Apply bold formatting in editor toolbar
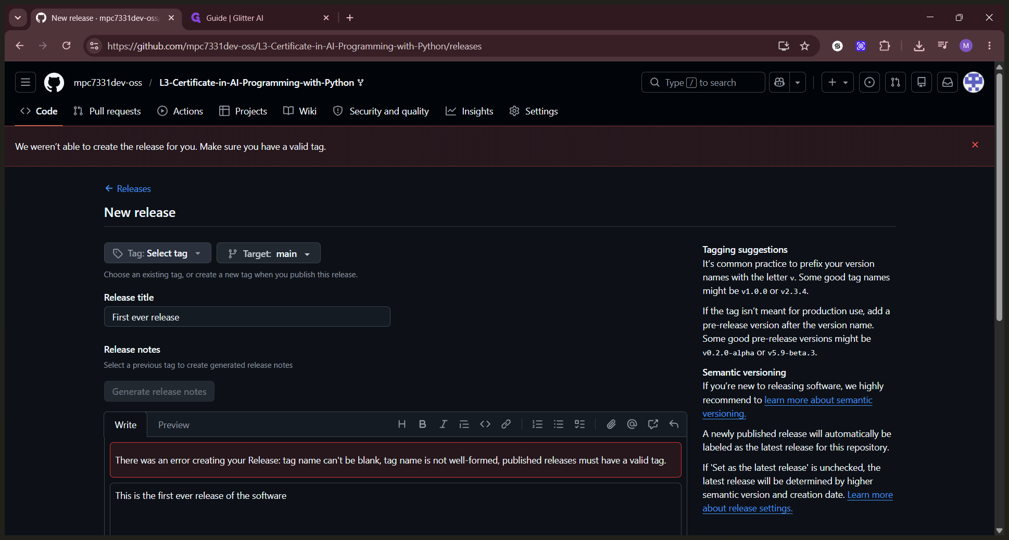The width and height of the screenshot is (1009, 540). [x=422, y=424]
